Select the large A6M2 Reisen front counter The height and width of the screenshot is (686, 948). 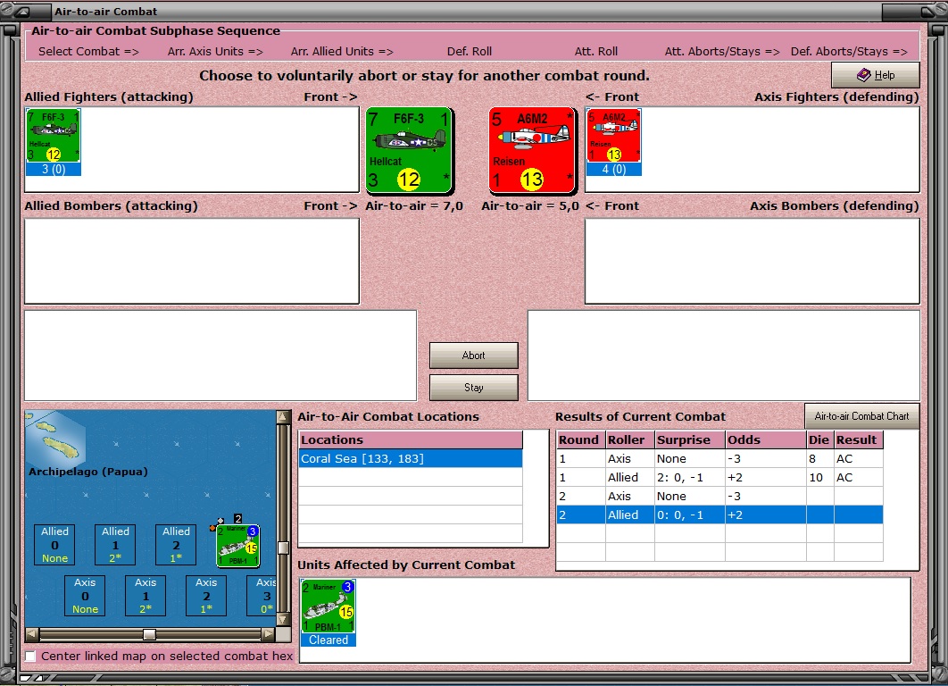tap(532, 150)
